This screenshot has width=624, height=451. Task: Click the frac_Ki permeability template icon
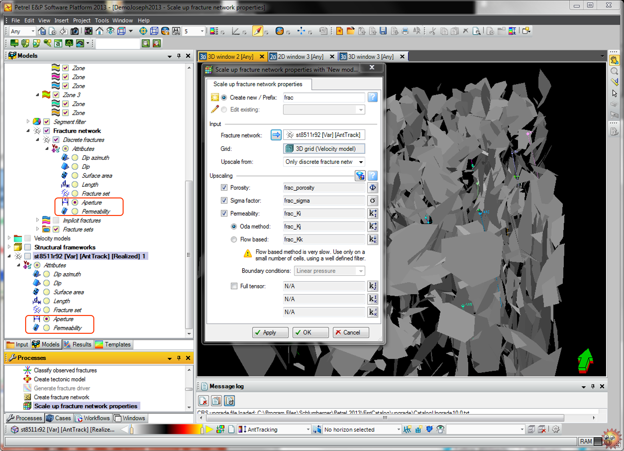click(372, 213)
